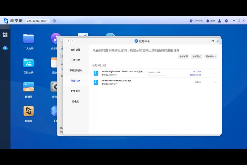Launch the 极相册 photo album icon
Image resolution: width=247 pixels, height=165 pixels.
click(x=28, y=87)
